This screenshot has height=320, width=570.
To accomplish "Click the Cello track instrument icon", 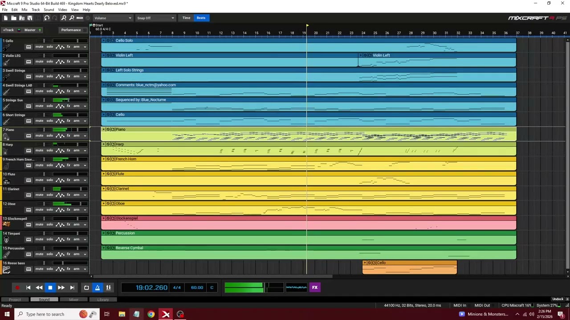I will pyautogui.click(x=6, y=47).
